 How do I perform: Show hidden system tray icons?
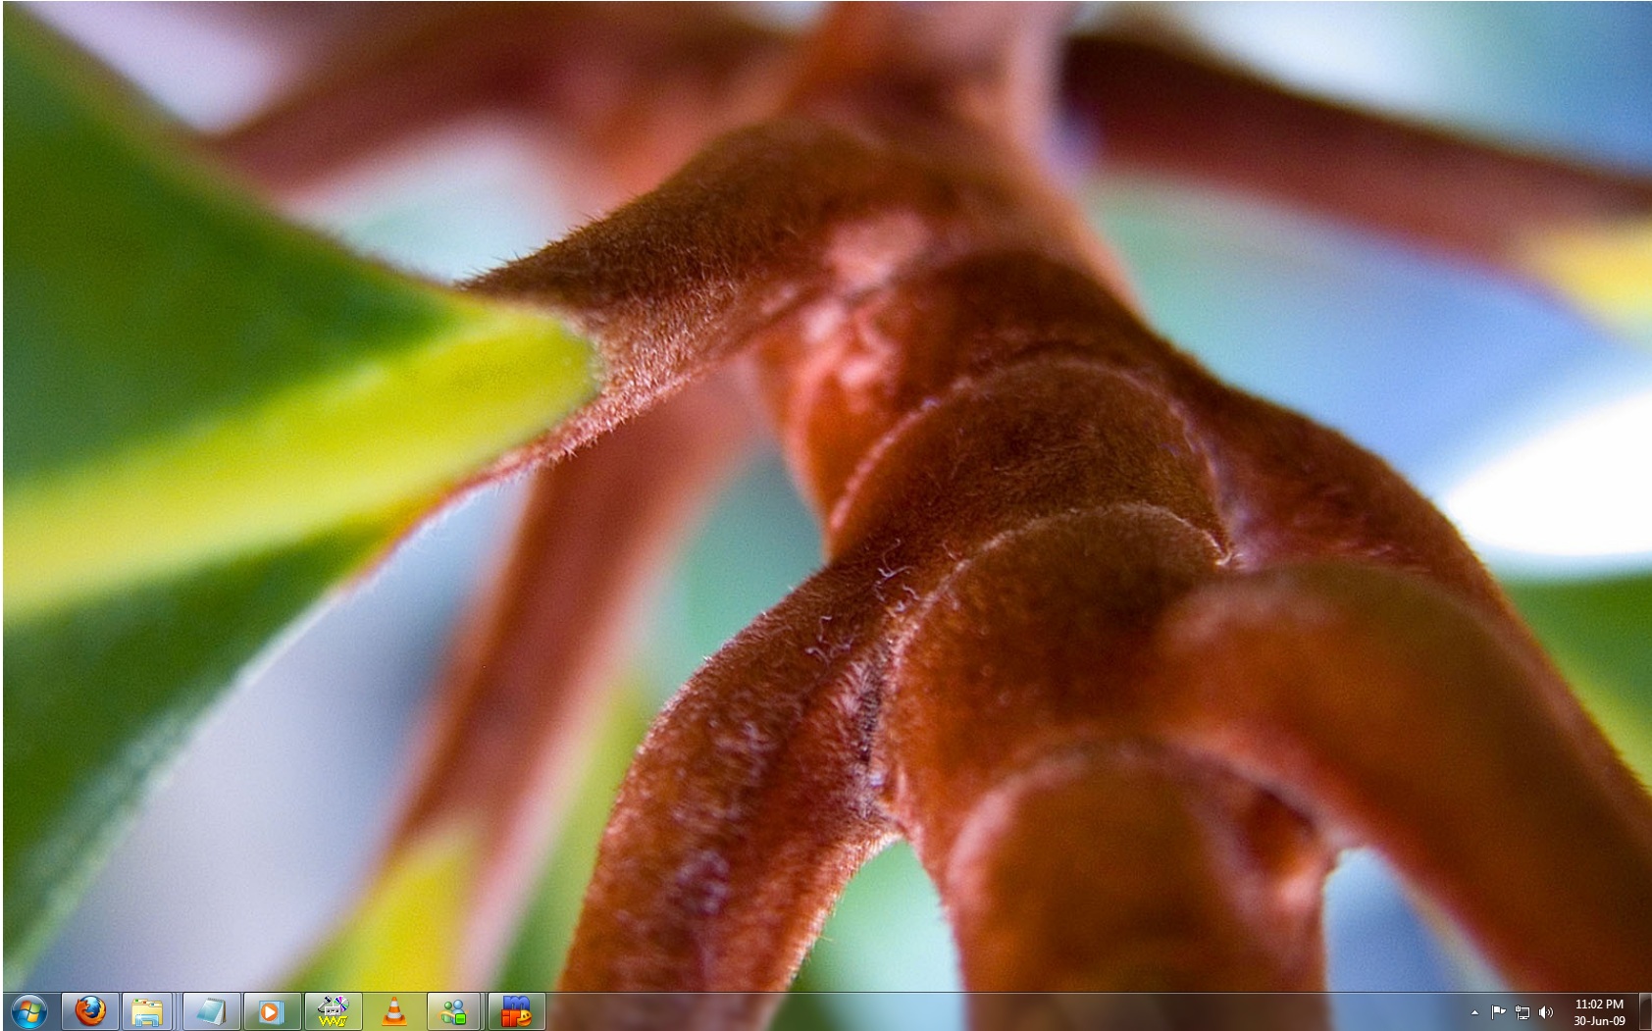tap(1474, 1012)
